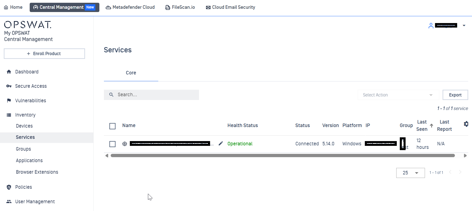Click the pencil edit name icon
472x211 pixels.
pos(221,143)
